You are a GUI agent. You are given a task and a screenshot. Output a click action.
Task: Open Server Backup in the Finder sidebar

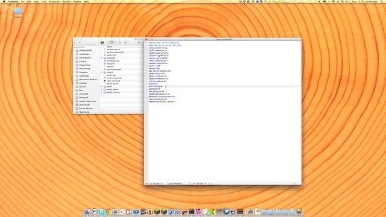[86, 108]
